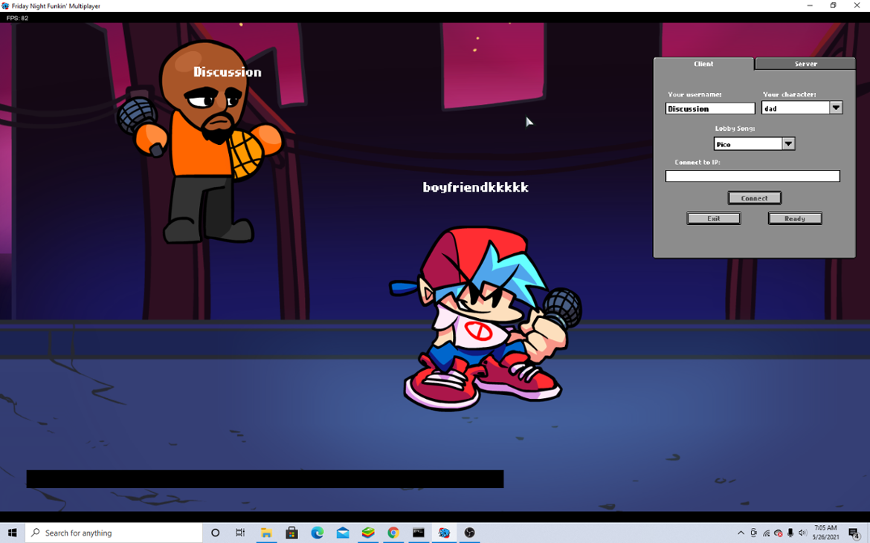Open the notification center icon
Image resolution: width=870 pixels, height=543 pixels.
(x=854, y=533)
